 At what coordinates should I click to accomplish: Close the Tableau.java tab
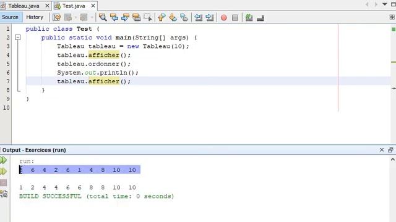(47, 6)
